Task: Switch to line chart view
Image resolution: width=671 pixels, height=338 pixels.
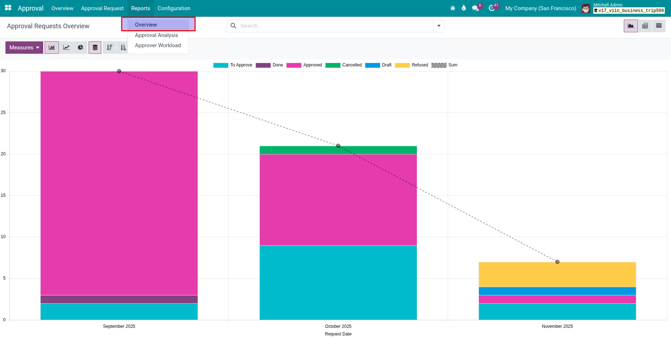Action: [66, 47]
